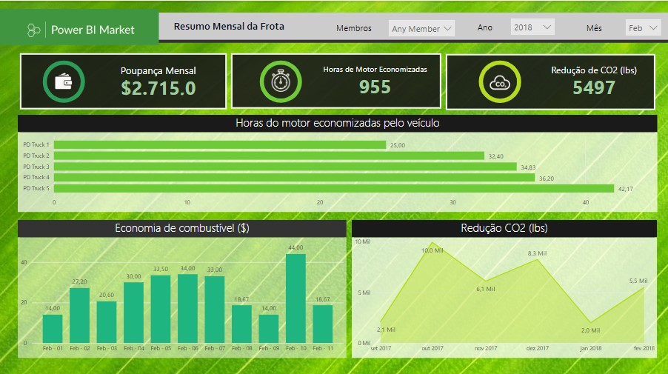The width and height of the screenshot is (668, 374).
Task: Select the jan 2018 point on CO2 chart
Action: pyautogui.click(x=591, y=324)
